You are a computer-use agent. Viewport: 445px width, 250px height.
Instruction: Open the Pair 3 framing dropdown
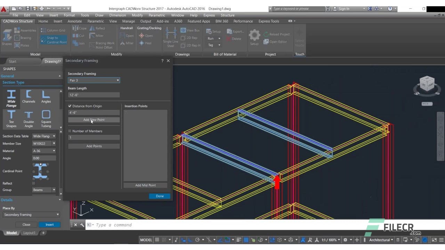(x=118, y=80)
